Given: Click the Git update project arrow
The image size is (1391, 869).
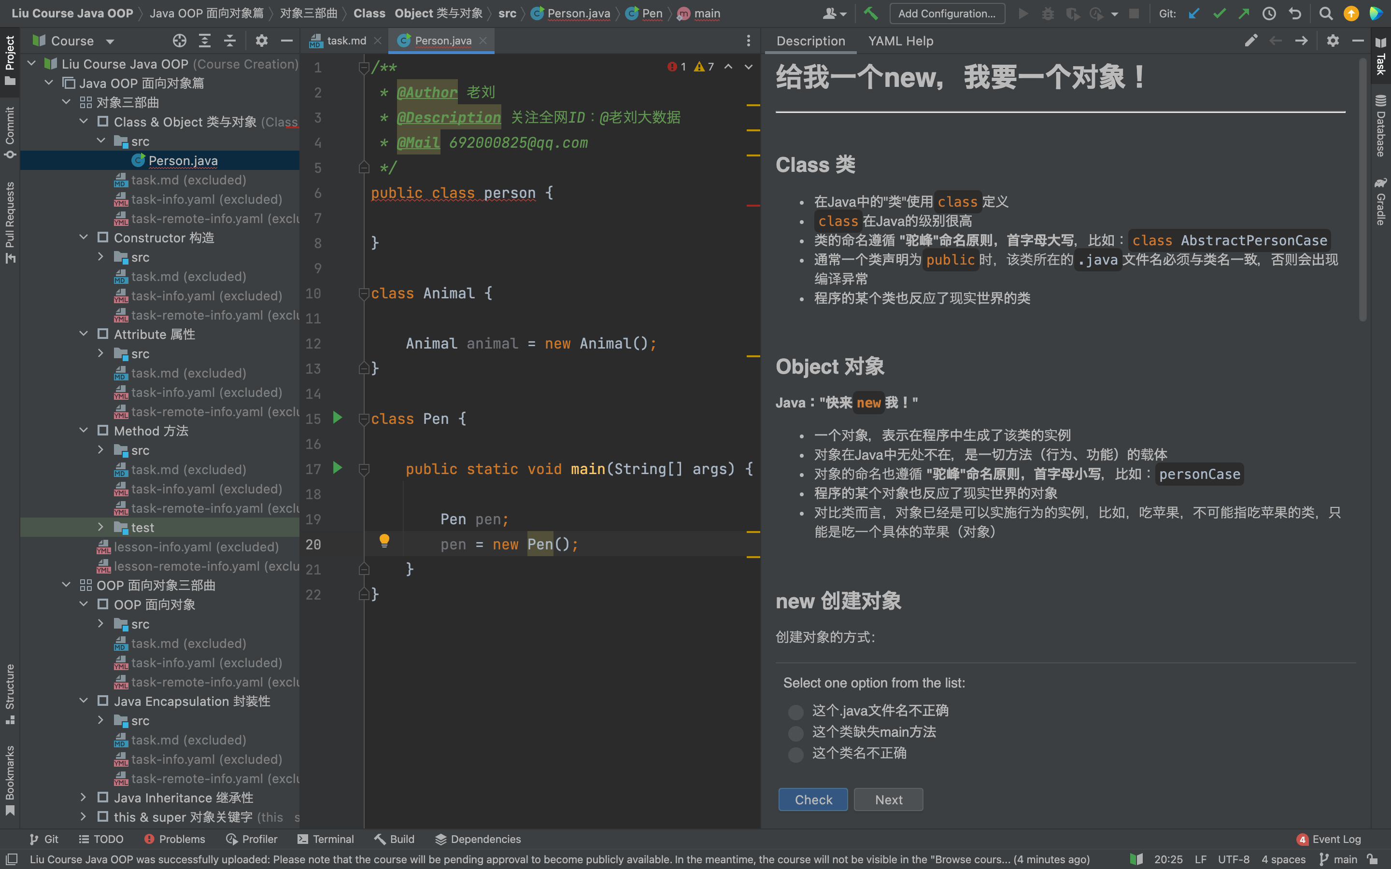Looking at the screenshot, I should point(1194,13).
